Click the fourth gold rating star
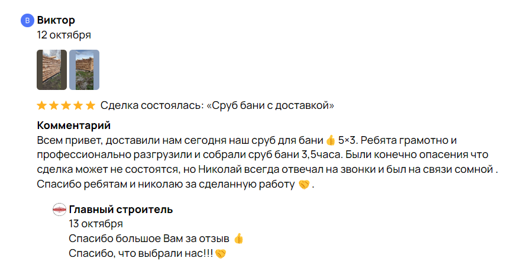 pos(78,105)
